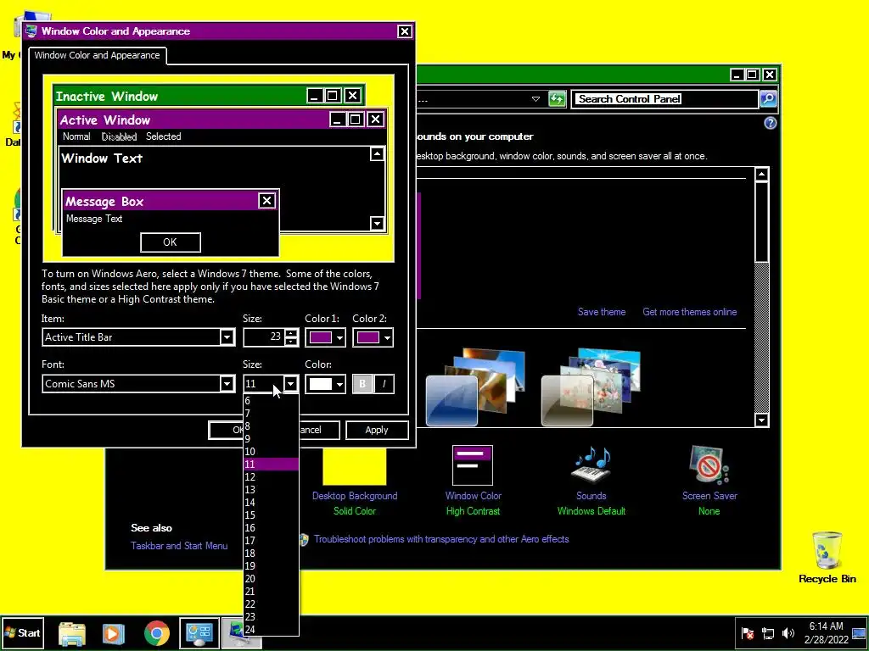The width and height of the screenshot is (869, 651).
Task: Decrease item size with down spinner
Action: (x=292, y=342)
